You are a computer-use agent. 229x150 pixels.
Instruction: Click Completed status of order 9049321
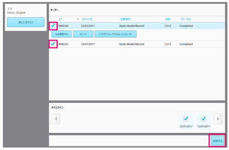pyautogui.click(x=186, y=44)
